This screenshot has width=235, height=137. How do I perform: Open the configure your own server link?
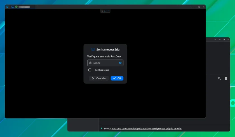point(147,129)
